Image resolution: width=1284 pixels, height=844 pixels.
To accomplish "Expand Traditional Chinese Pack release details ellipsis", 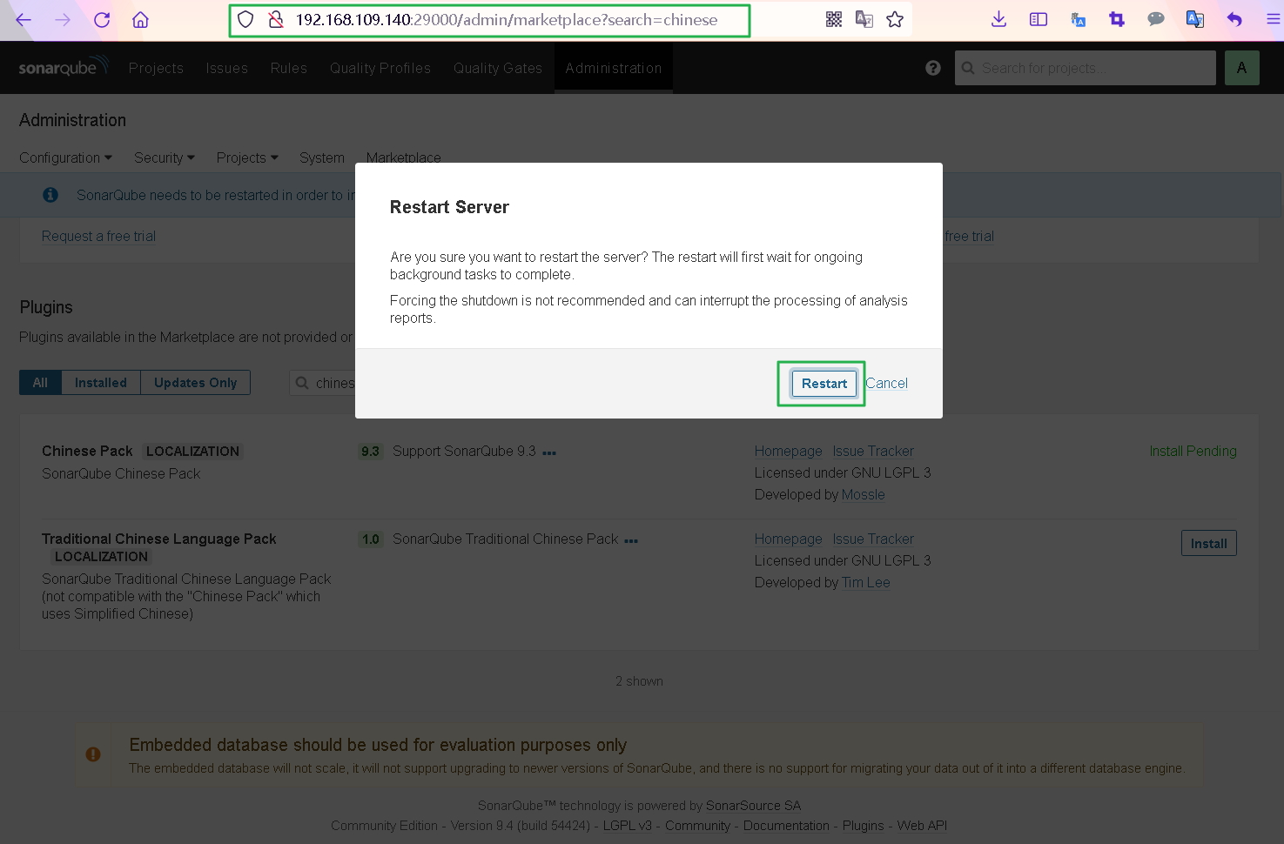I will (631, 541).
